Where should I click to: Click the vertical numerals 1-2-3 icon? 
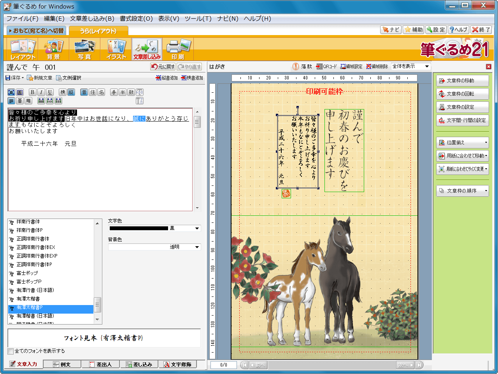[x=140, y=92]
